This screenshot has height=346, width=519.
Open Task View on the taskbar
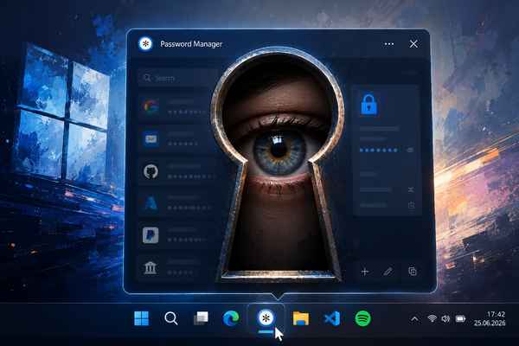coord(201,318)
